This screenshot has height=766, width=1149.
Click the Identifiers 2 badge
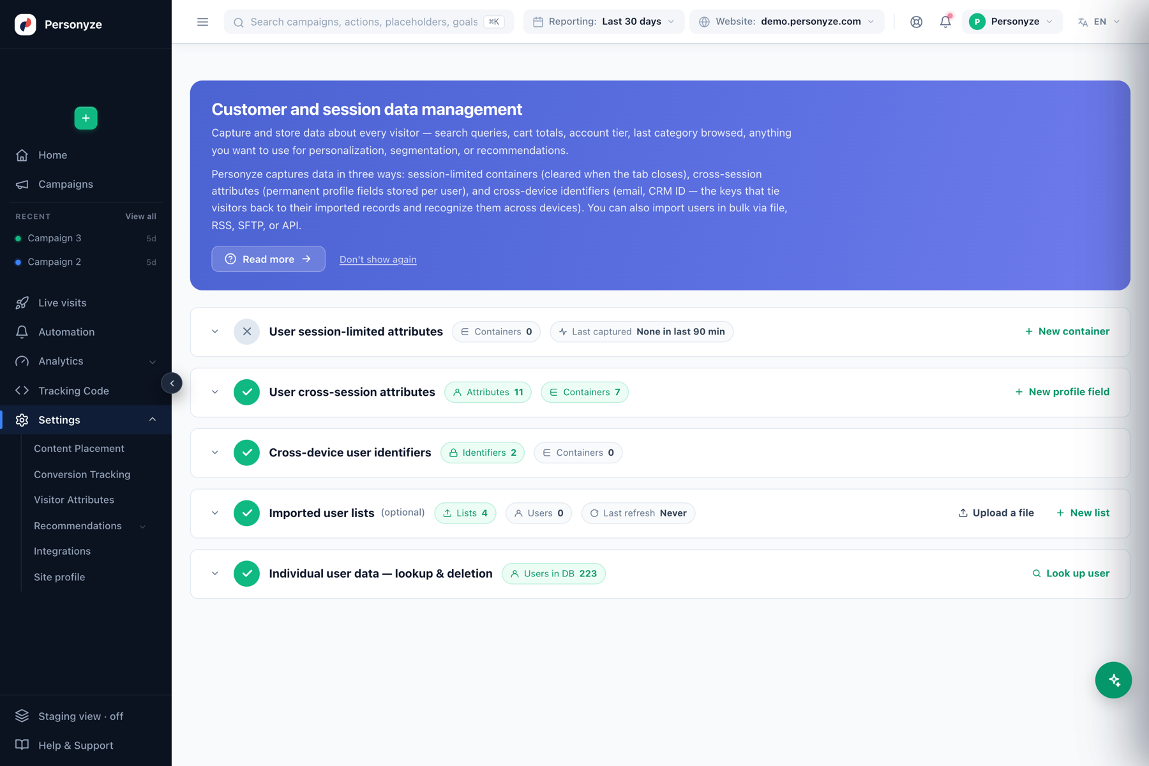pyautogui.click(x=483, y=453)
